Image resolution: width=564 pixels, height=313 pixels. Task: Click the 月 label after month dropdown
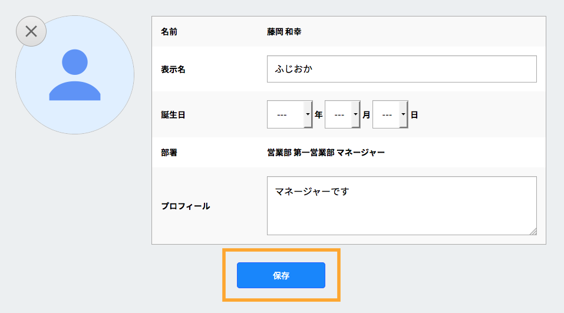point(366,115)
